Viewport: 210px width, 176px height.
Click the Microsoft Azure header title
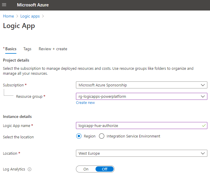pos(33,5)
